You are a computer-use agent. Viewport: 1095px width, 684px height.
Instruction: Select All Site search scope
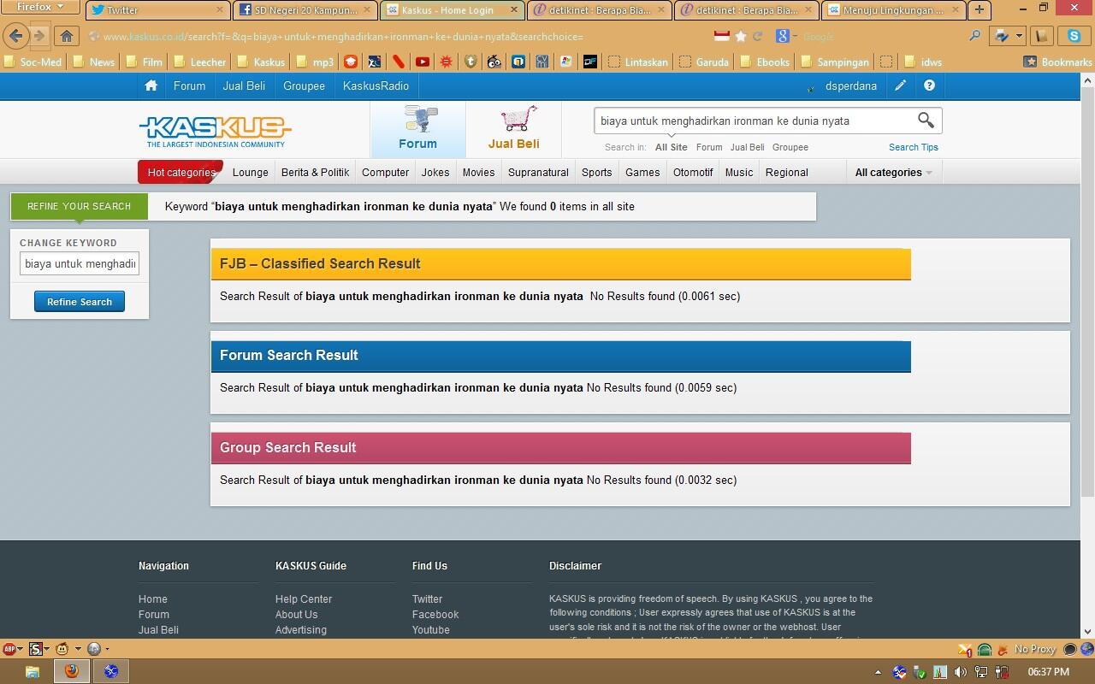671,147
